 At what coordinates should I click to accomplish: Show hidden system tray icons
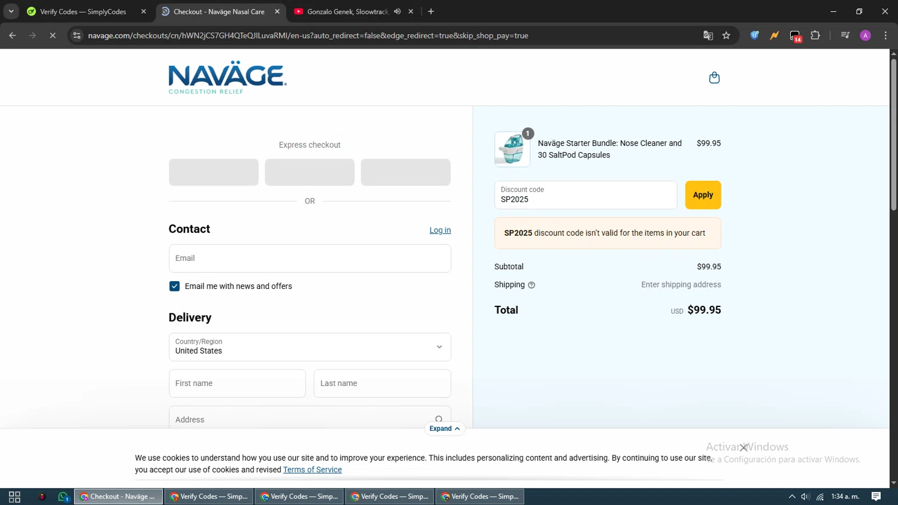coord(792,497)
